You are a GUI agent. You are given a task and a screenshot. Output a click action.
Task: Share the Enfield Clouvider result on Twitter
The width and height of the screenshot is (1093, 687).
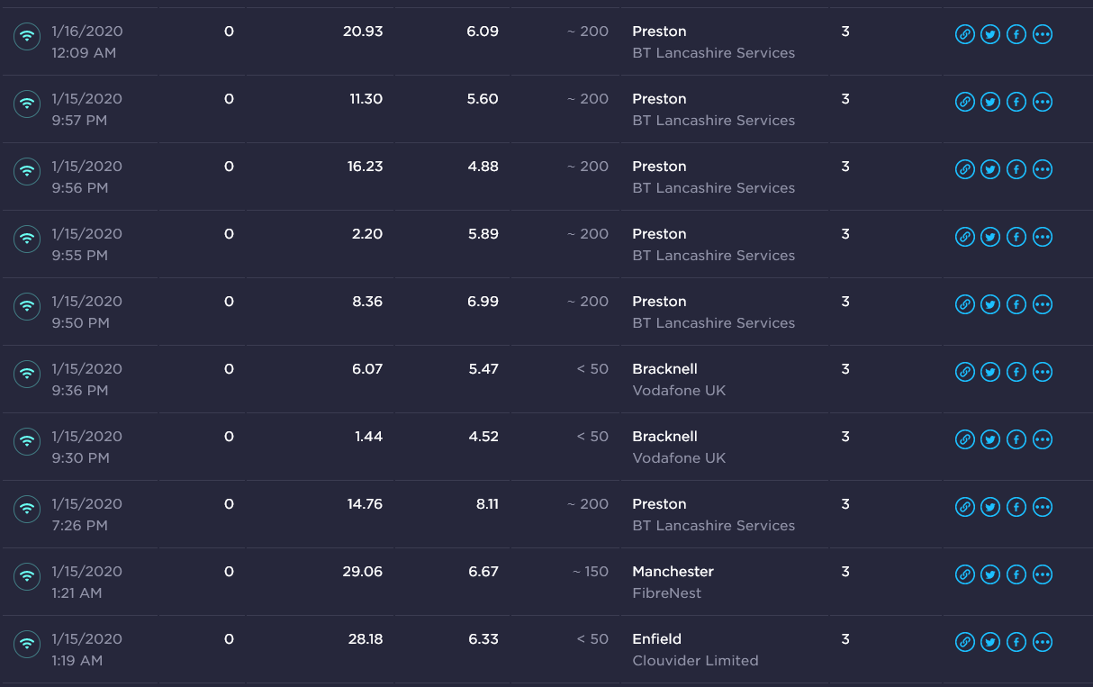(990, 643)
